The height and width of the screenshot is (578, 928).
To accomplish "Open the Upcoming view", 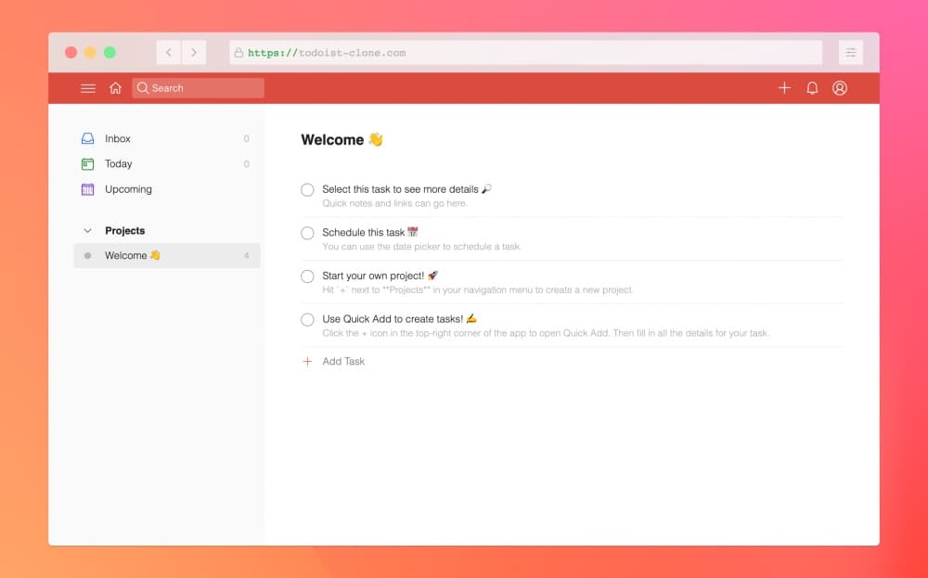I will (x=129, y=188).
